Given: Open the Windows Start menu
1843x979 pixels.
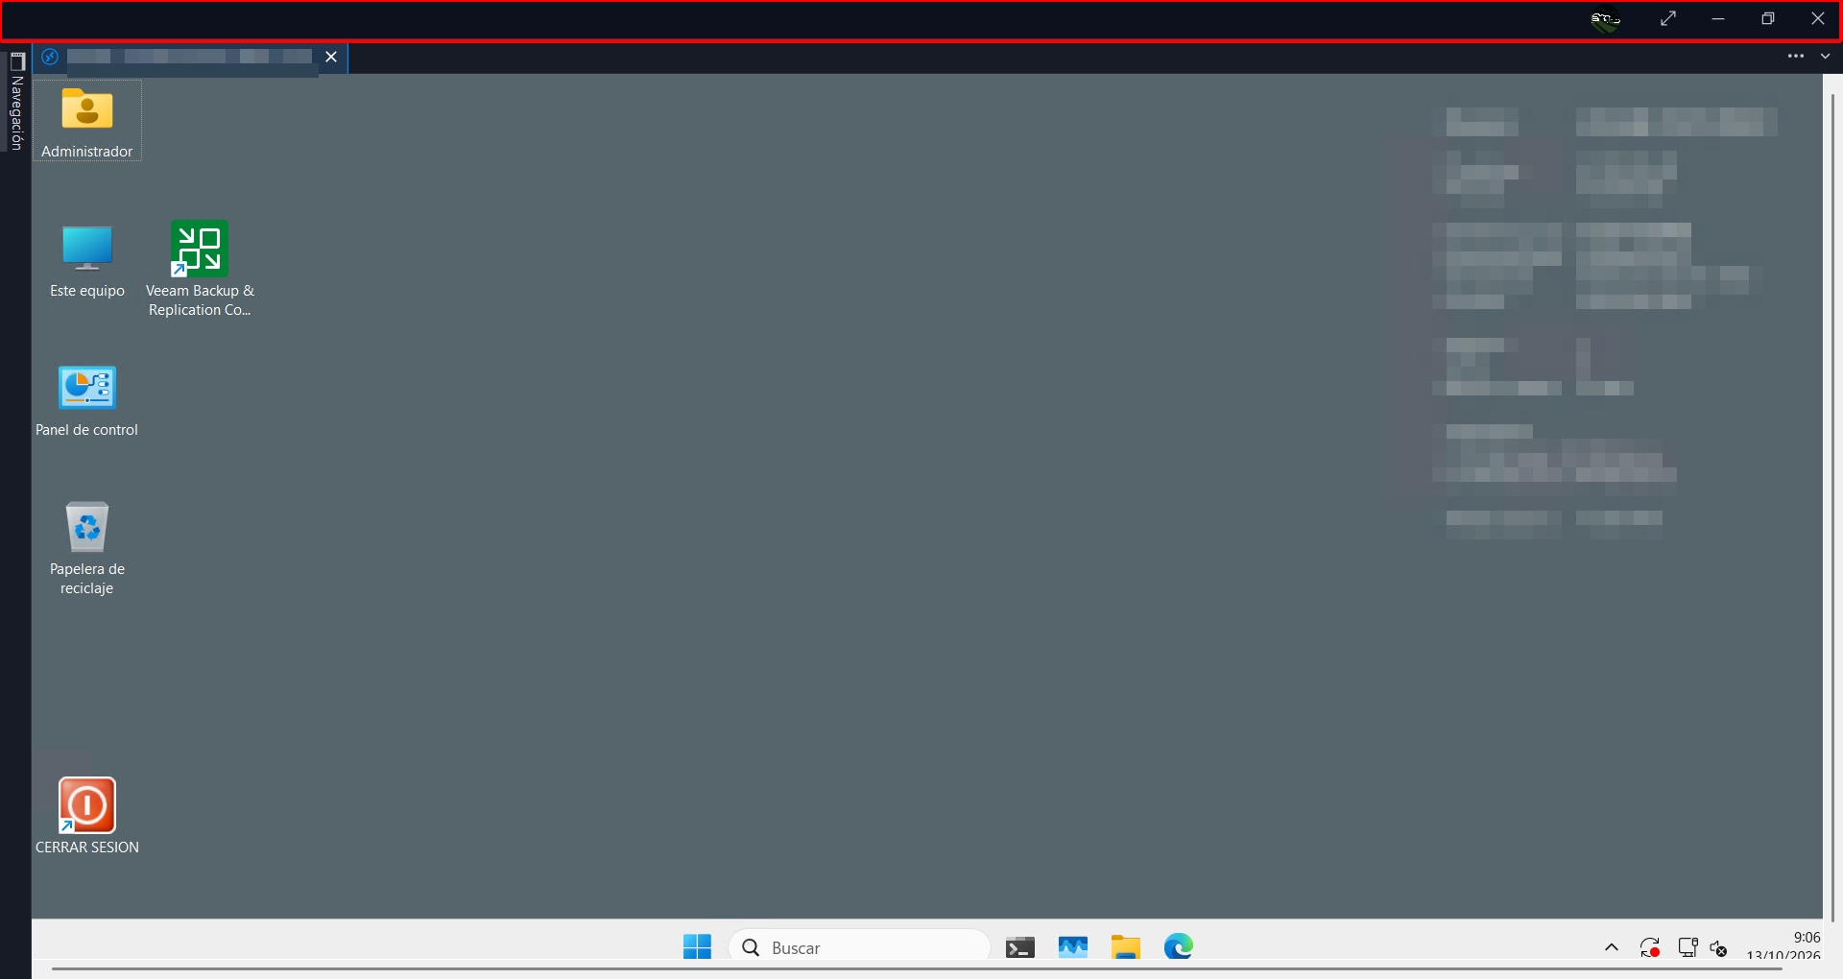Looking at the screenshot, I should [698, 947].
